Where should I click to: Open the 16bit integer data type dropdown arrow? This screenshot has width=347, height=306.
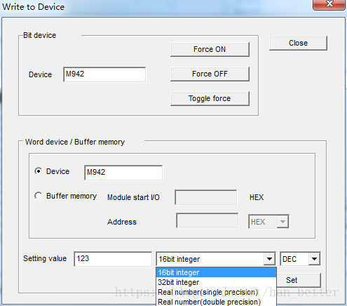(269, 259)
